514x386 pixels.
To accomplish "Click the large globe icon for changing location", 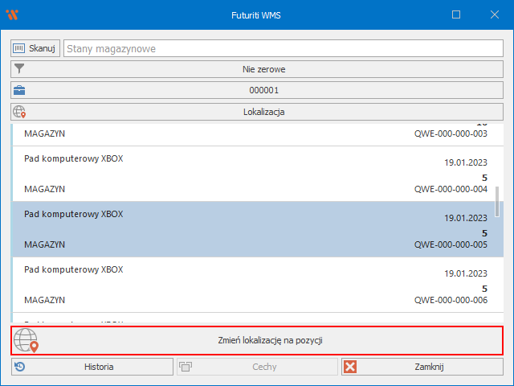I will (x=27, y=340).
